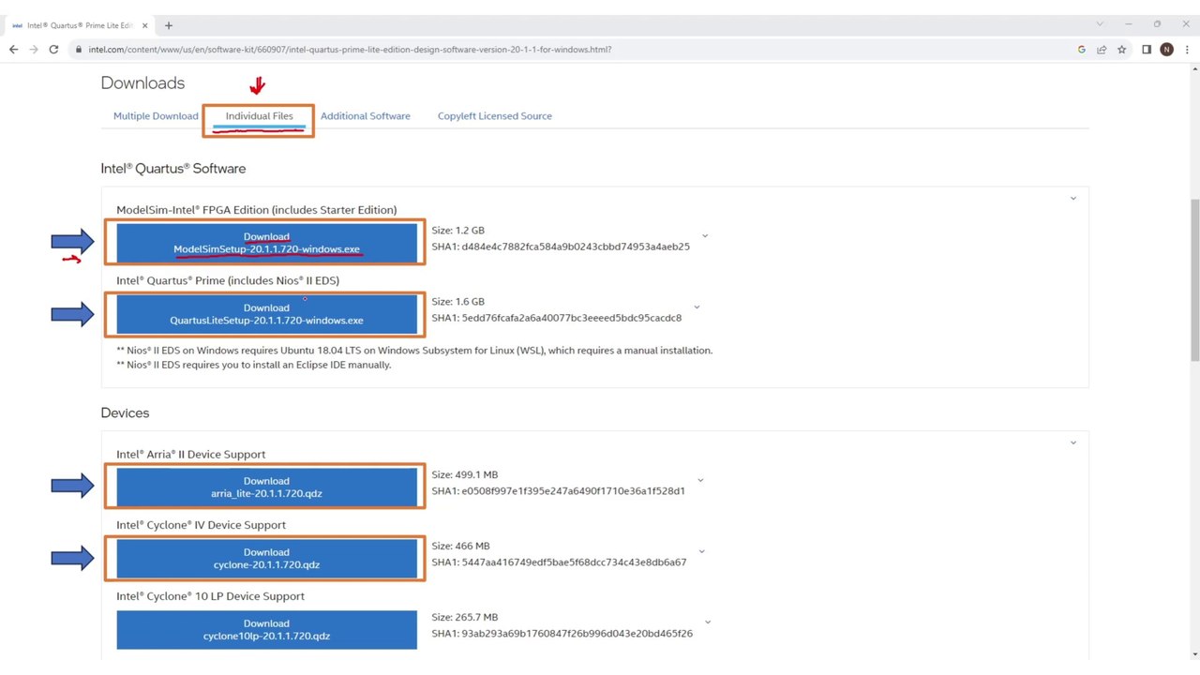Expand the Cyclone IV download details chevron
The height and width of the screenshot is (675, 1200).
pos(700,552)
